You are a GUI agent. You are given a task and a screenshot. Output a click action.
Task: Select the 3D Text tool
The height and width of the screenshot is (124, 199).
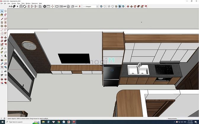point(5,56)
